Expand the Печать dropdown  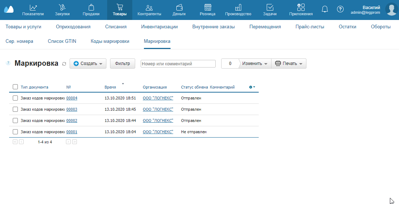click(x=289, y=64)
